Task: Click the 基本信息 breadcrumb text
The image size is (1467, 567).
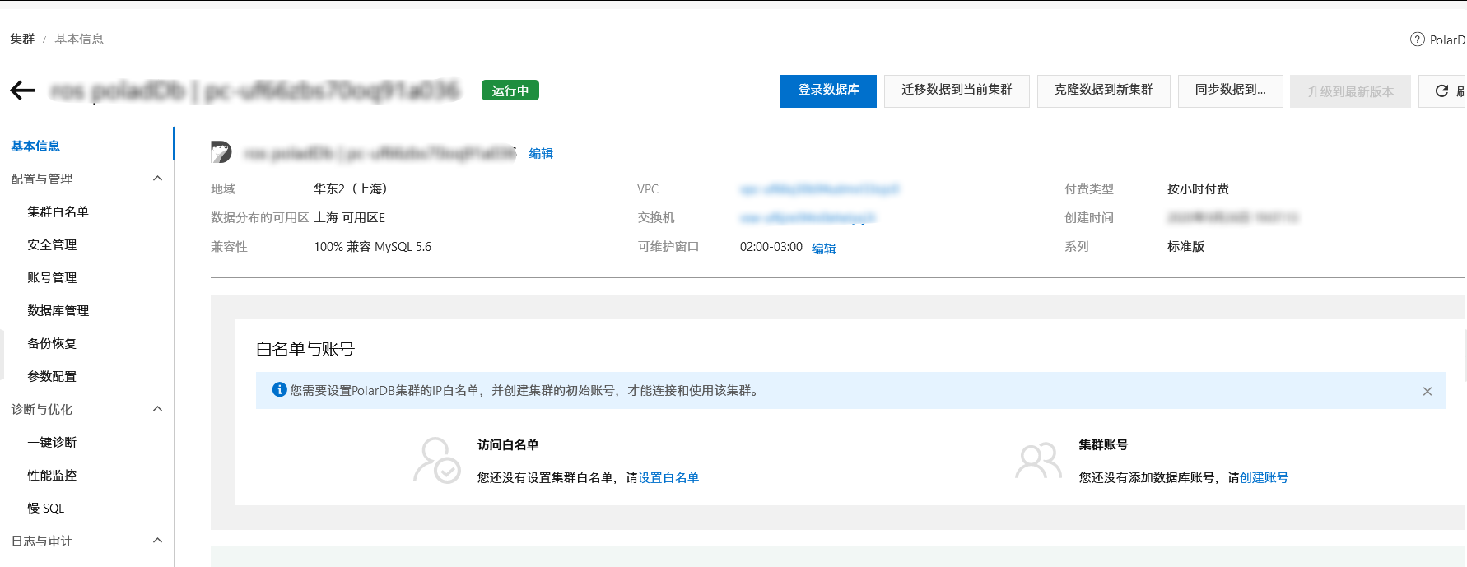Action: coord(79,39)
